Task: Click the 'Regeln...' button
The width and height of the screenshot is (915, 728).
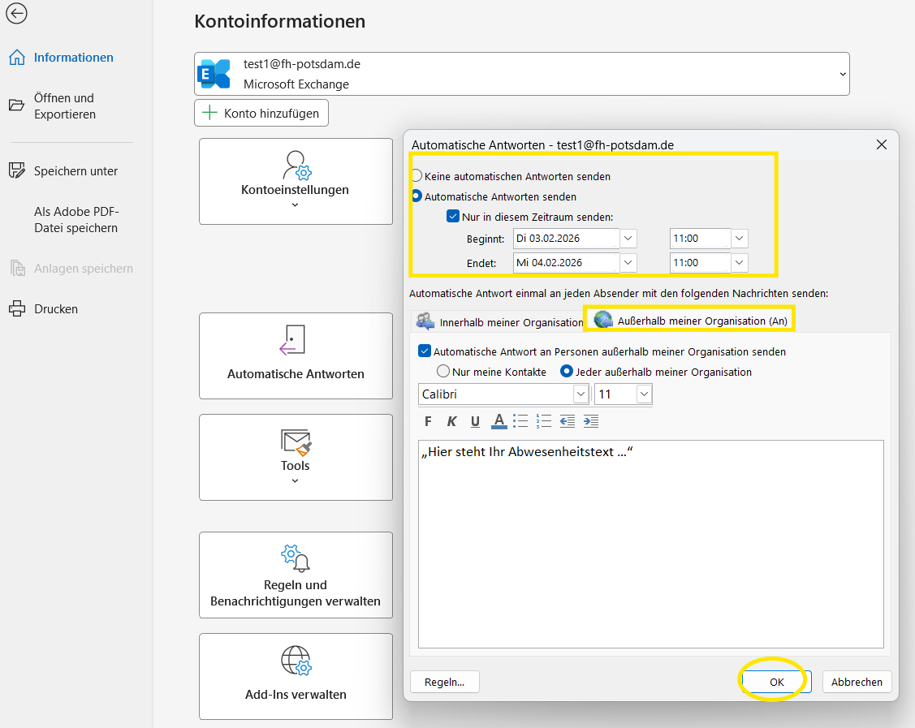Action: tap(444, 682)
